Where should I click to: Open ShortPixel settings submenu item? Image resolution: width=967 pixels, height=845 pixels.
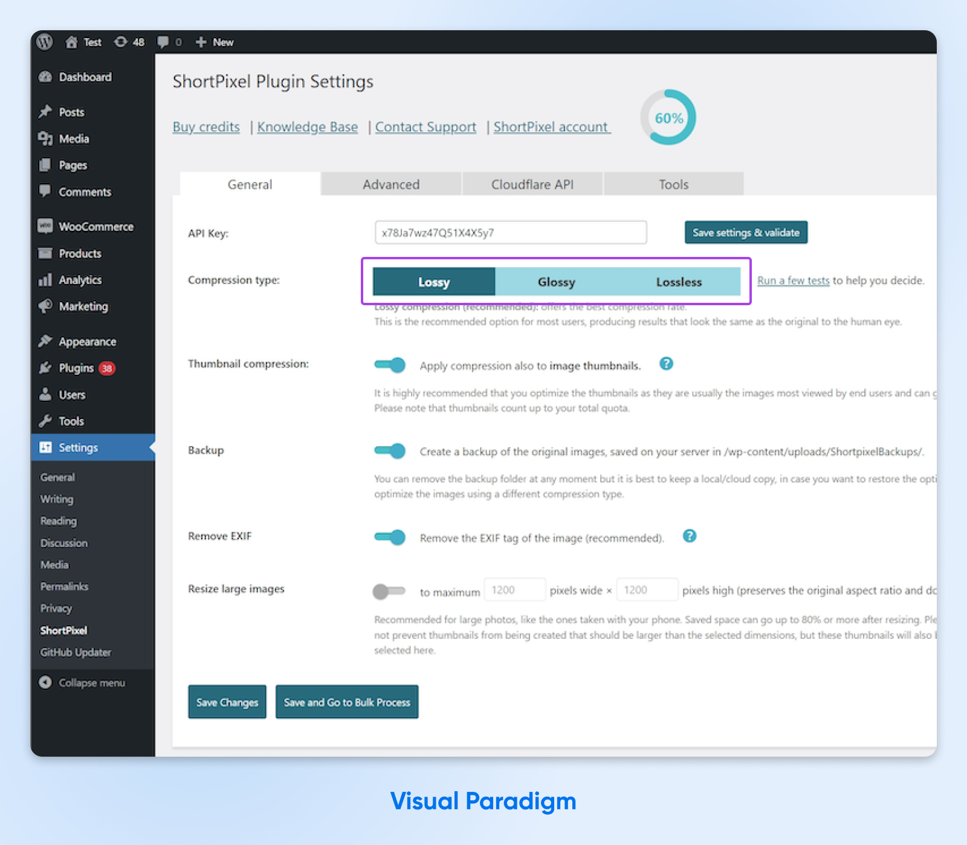coord(63,630)
